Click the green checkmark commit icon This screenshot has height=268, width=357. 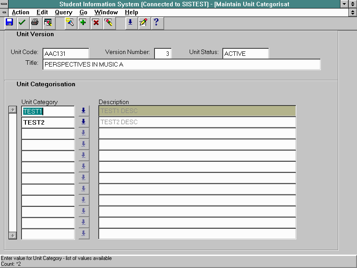[22, 22]
